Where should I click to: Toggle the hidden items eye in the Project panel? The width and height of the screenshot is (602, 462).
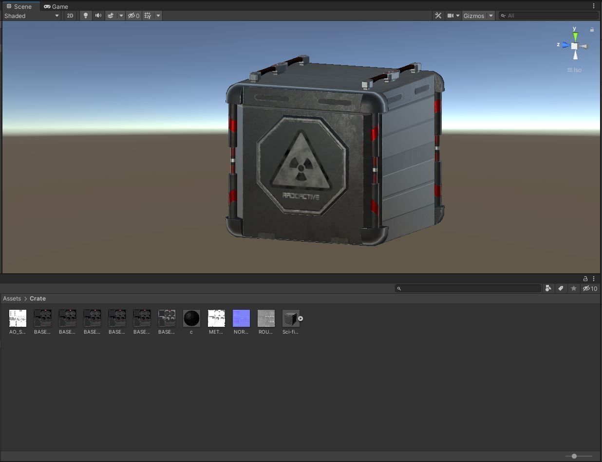pos(587,288)
